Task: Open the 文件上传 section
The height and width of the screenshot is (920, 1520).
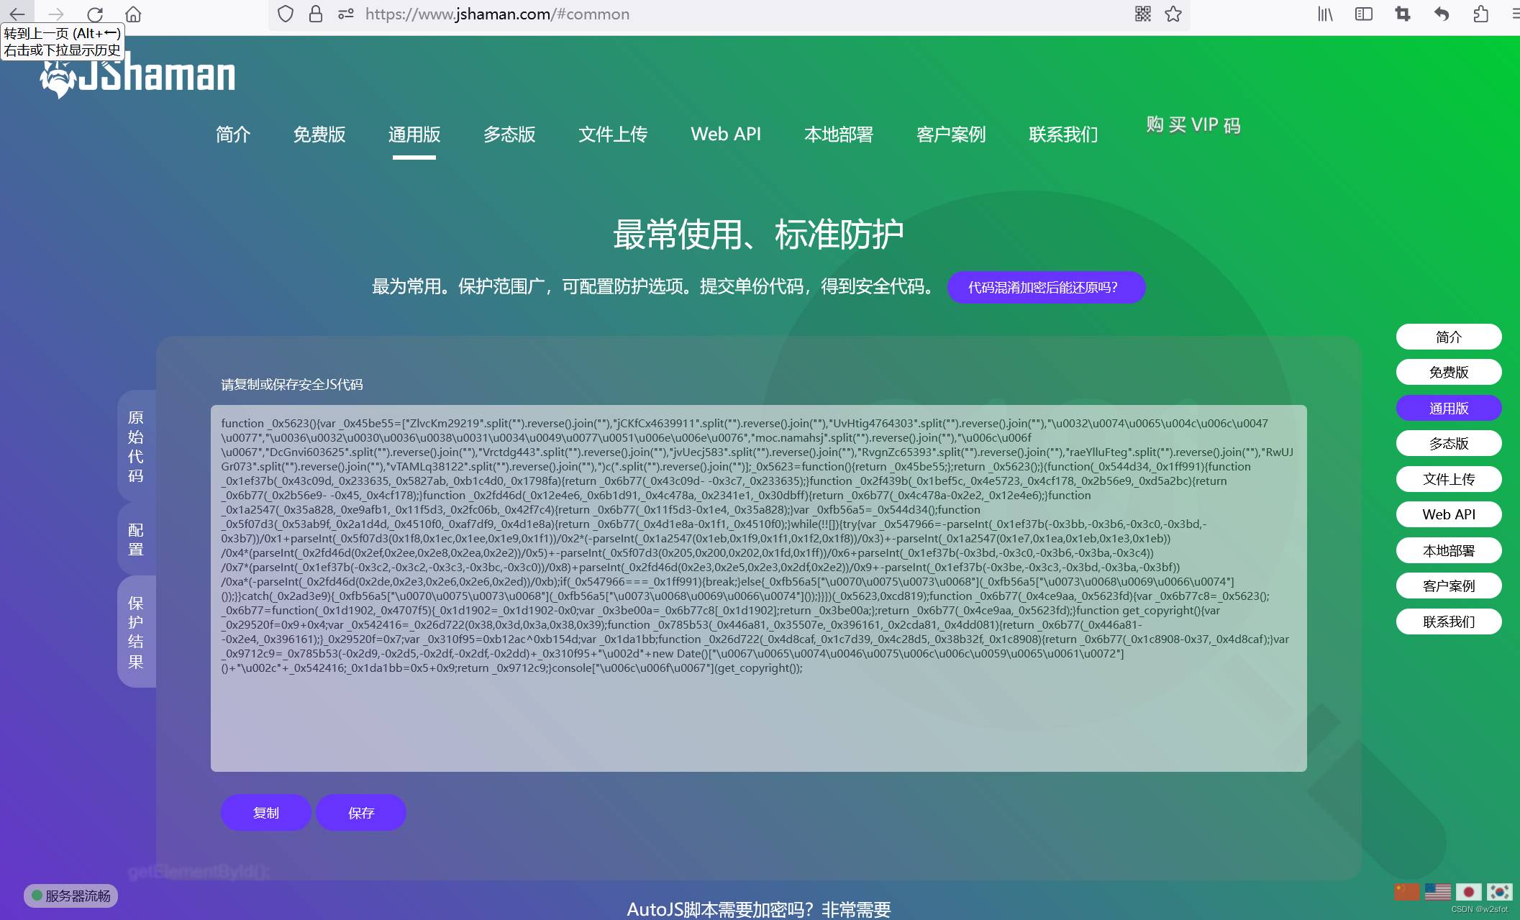Action: [x=612, y=135]
